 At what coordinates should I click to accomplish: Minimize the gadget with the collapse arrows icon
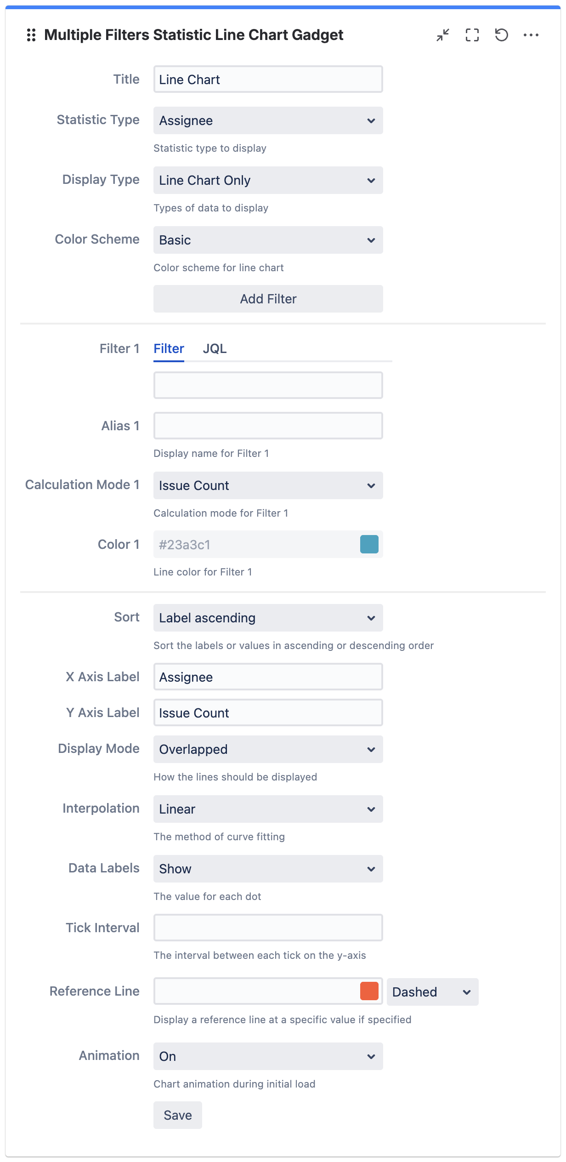coord(443,35)
